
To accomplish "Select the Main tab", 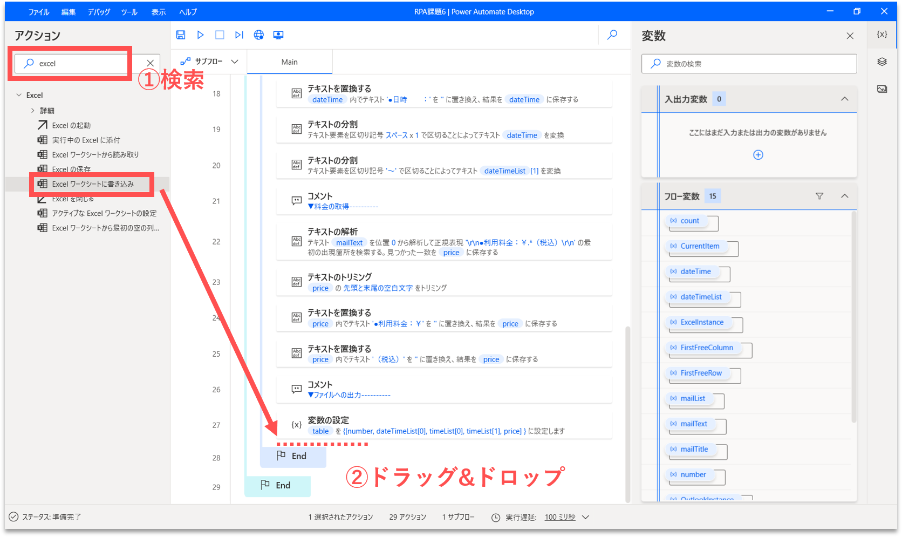I will [290, 62].
